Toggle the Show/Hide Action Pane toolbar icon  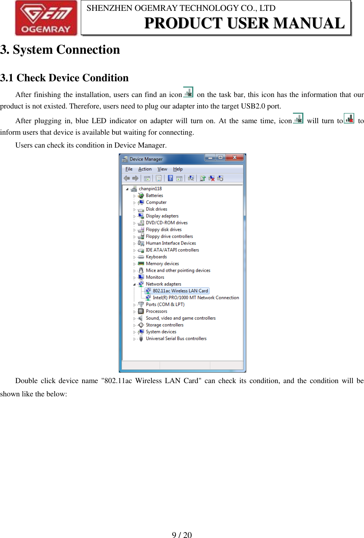tap(179, 178)
